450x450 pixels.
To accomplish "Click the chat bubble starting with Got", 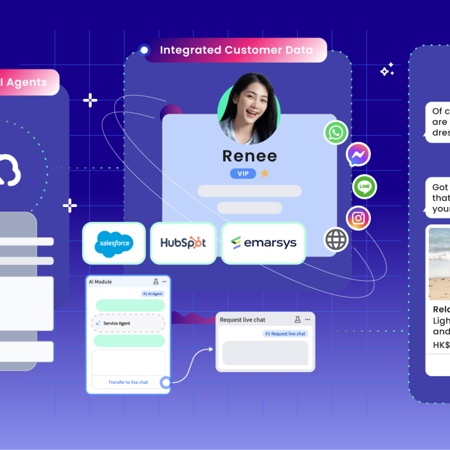I will pos(438,198).
